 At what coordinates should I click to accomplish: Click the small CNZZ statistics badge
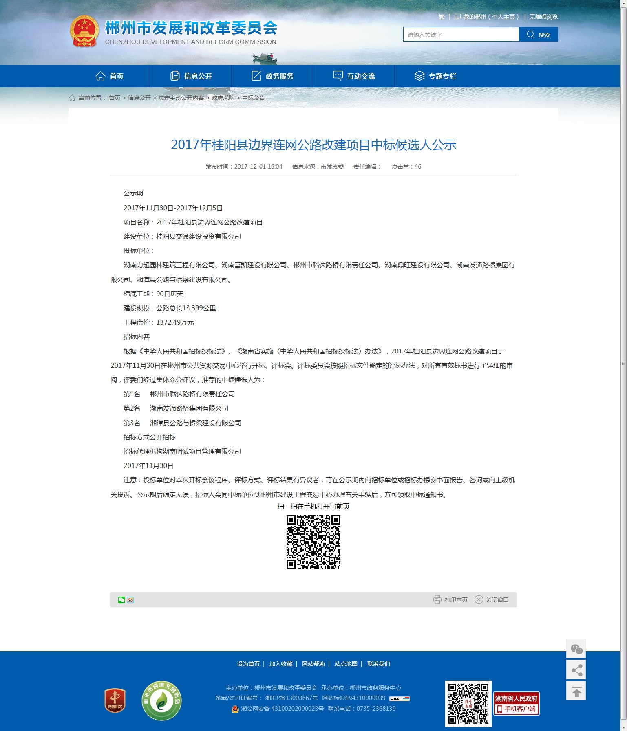pos(400,698)
